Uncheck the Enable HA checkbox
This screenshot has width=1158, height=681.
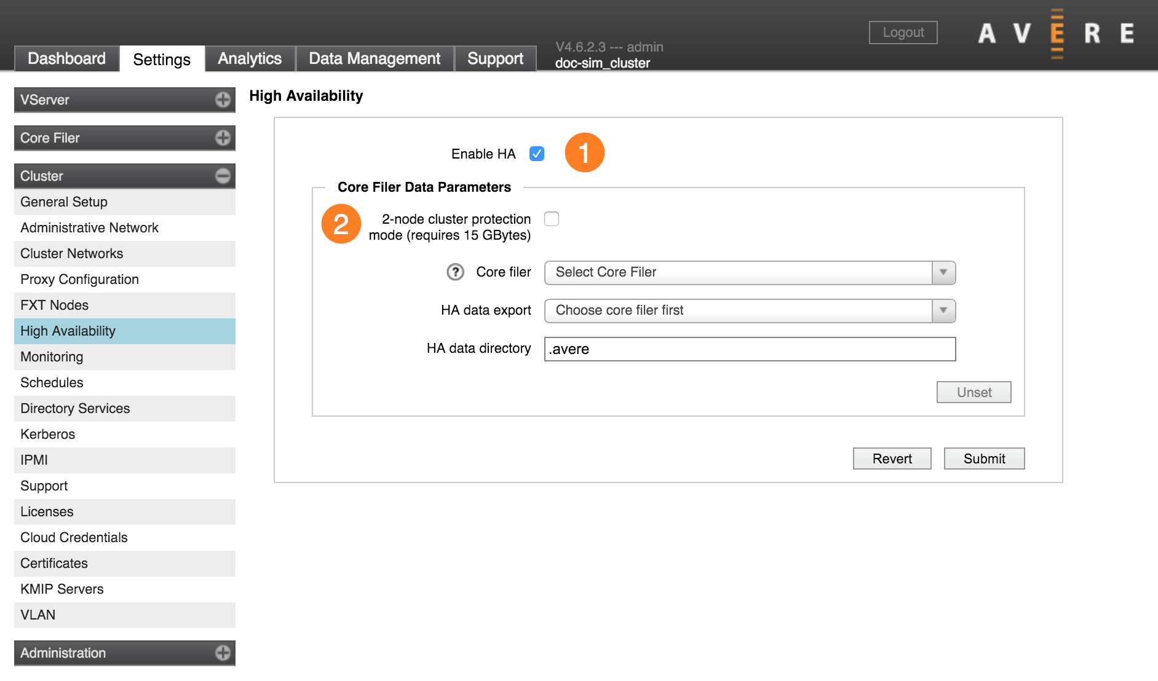pyautogui.click(x=537, y=154)
